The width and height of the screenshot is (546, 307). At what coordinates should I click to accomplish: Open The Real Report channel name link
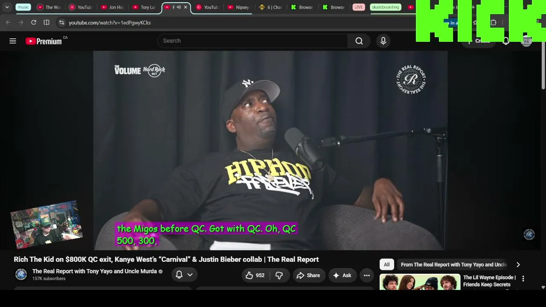pos(94,271)
